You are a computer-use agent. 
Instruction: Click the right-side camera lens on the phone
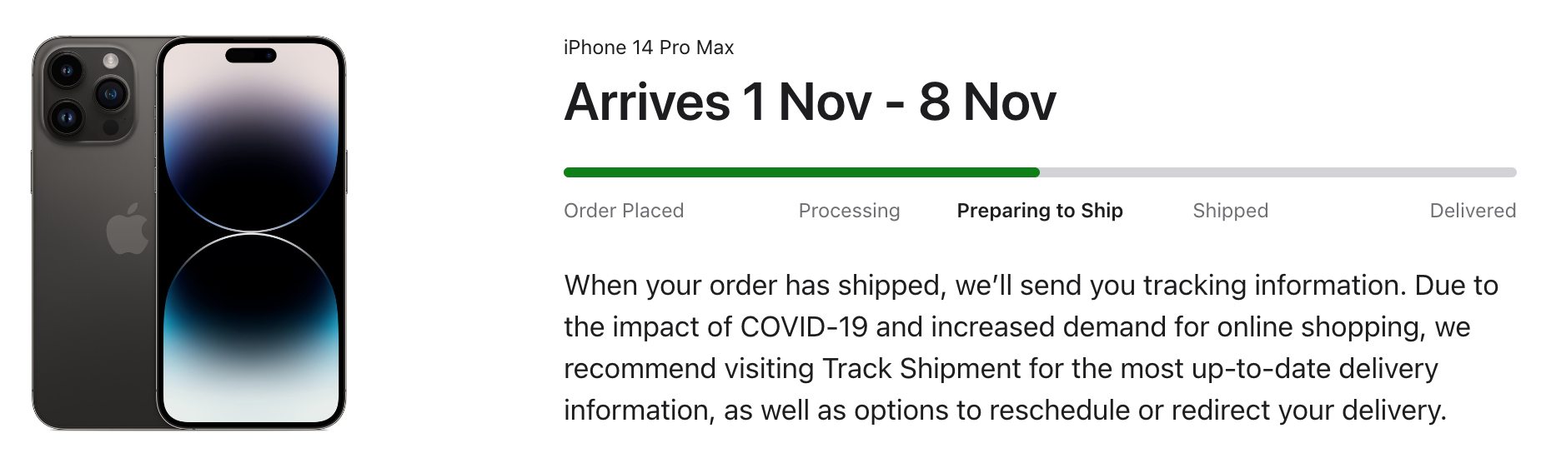point(111,93)
